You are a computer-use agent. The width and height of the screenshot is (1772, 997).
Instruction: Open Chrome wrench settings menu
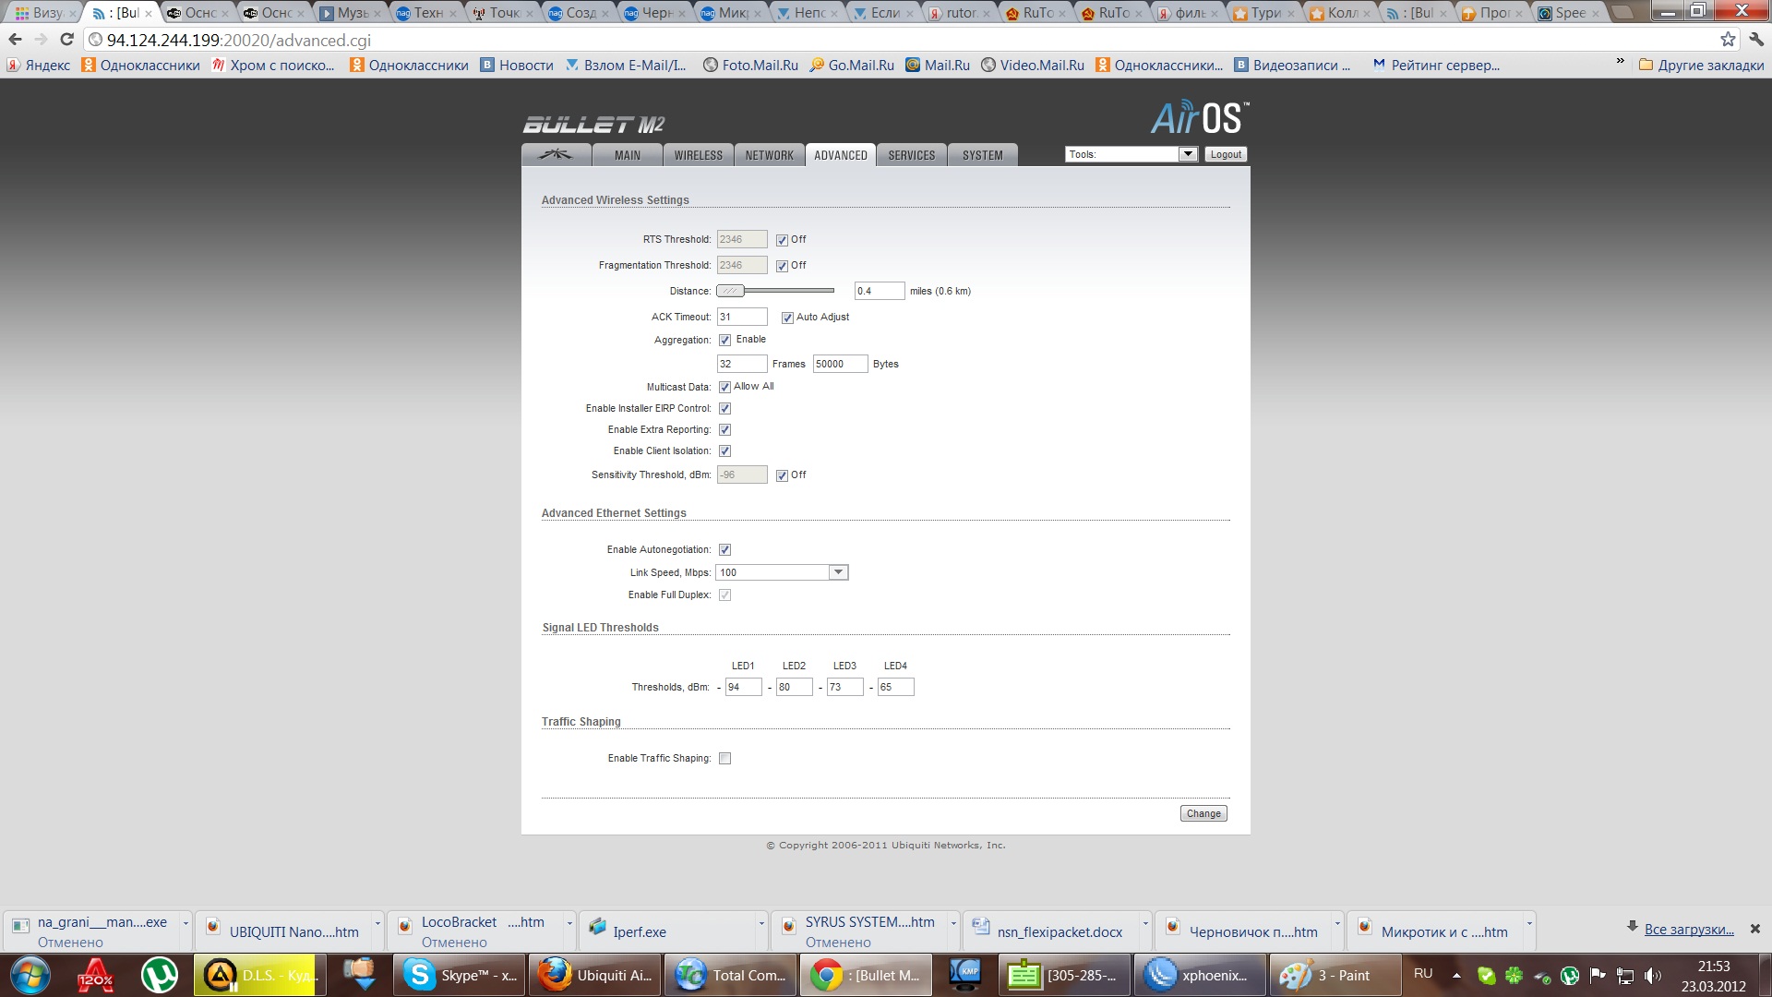tap(1756, 40)
